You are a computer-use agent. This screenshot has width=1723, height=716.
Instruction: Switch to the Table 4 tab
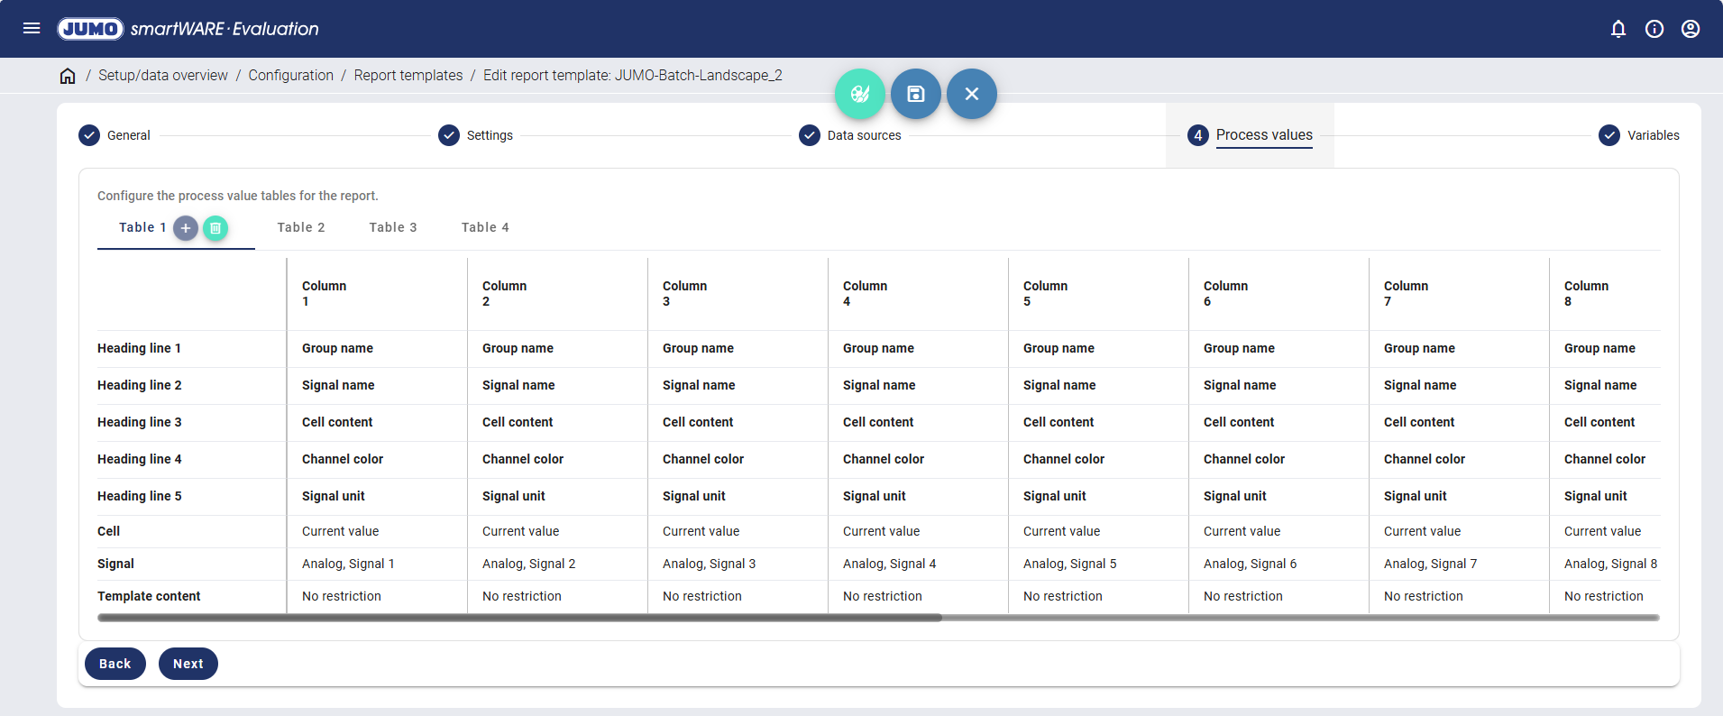[x=485, y=227]
